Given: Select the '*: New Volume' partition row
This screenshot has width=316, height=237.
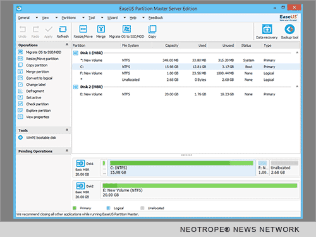Looking at the screenshot, I should tap(186, 60).
